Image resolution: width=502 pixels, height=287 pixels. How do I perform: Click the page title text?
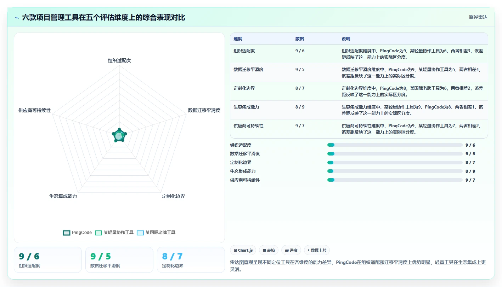click(103, 17)
